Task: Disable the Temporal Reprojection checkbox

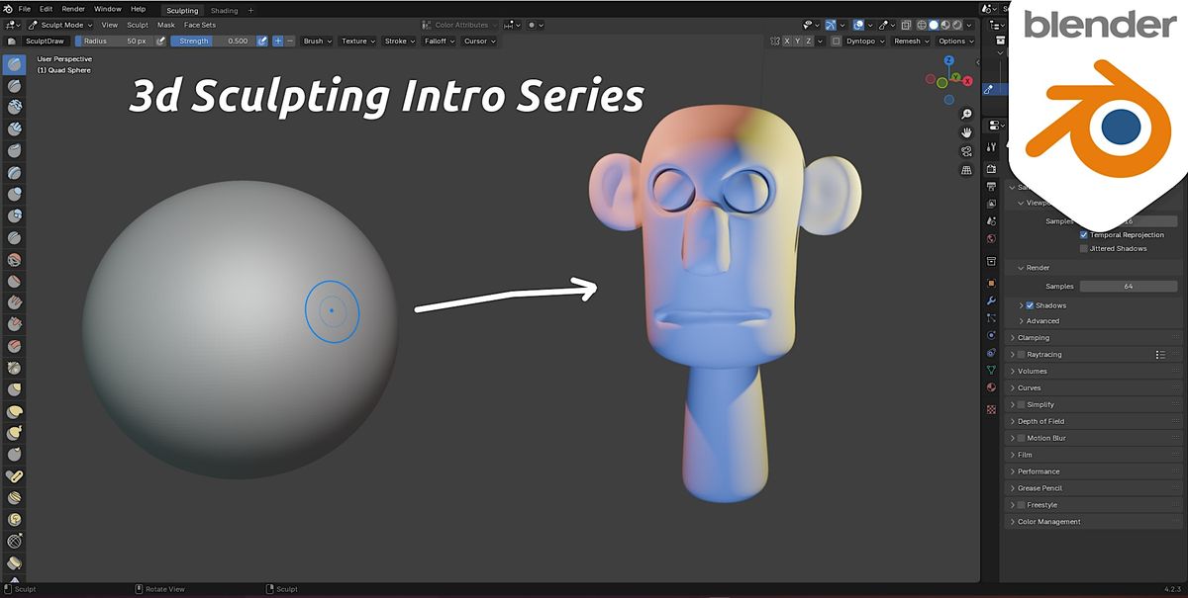Action: pos(1084,235)
